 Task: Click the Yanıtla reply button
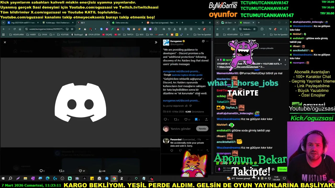tap(202, 128)
